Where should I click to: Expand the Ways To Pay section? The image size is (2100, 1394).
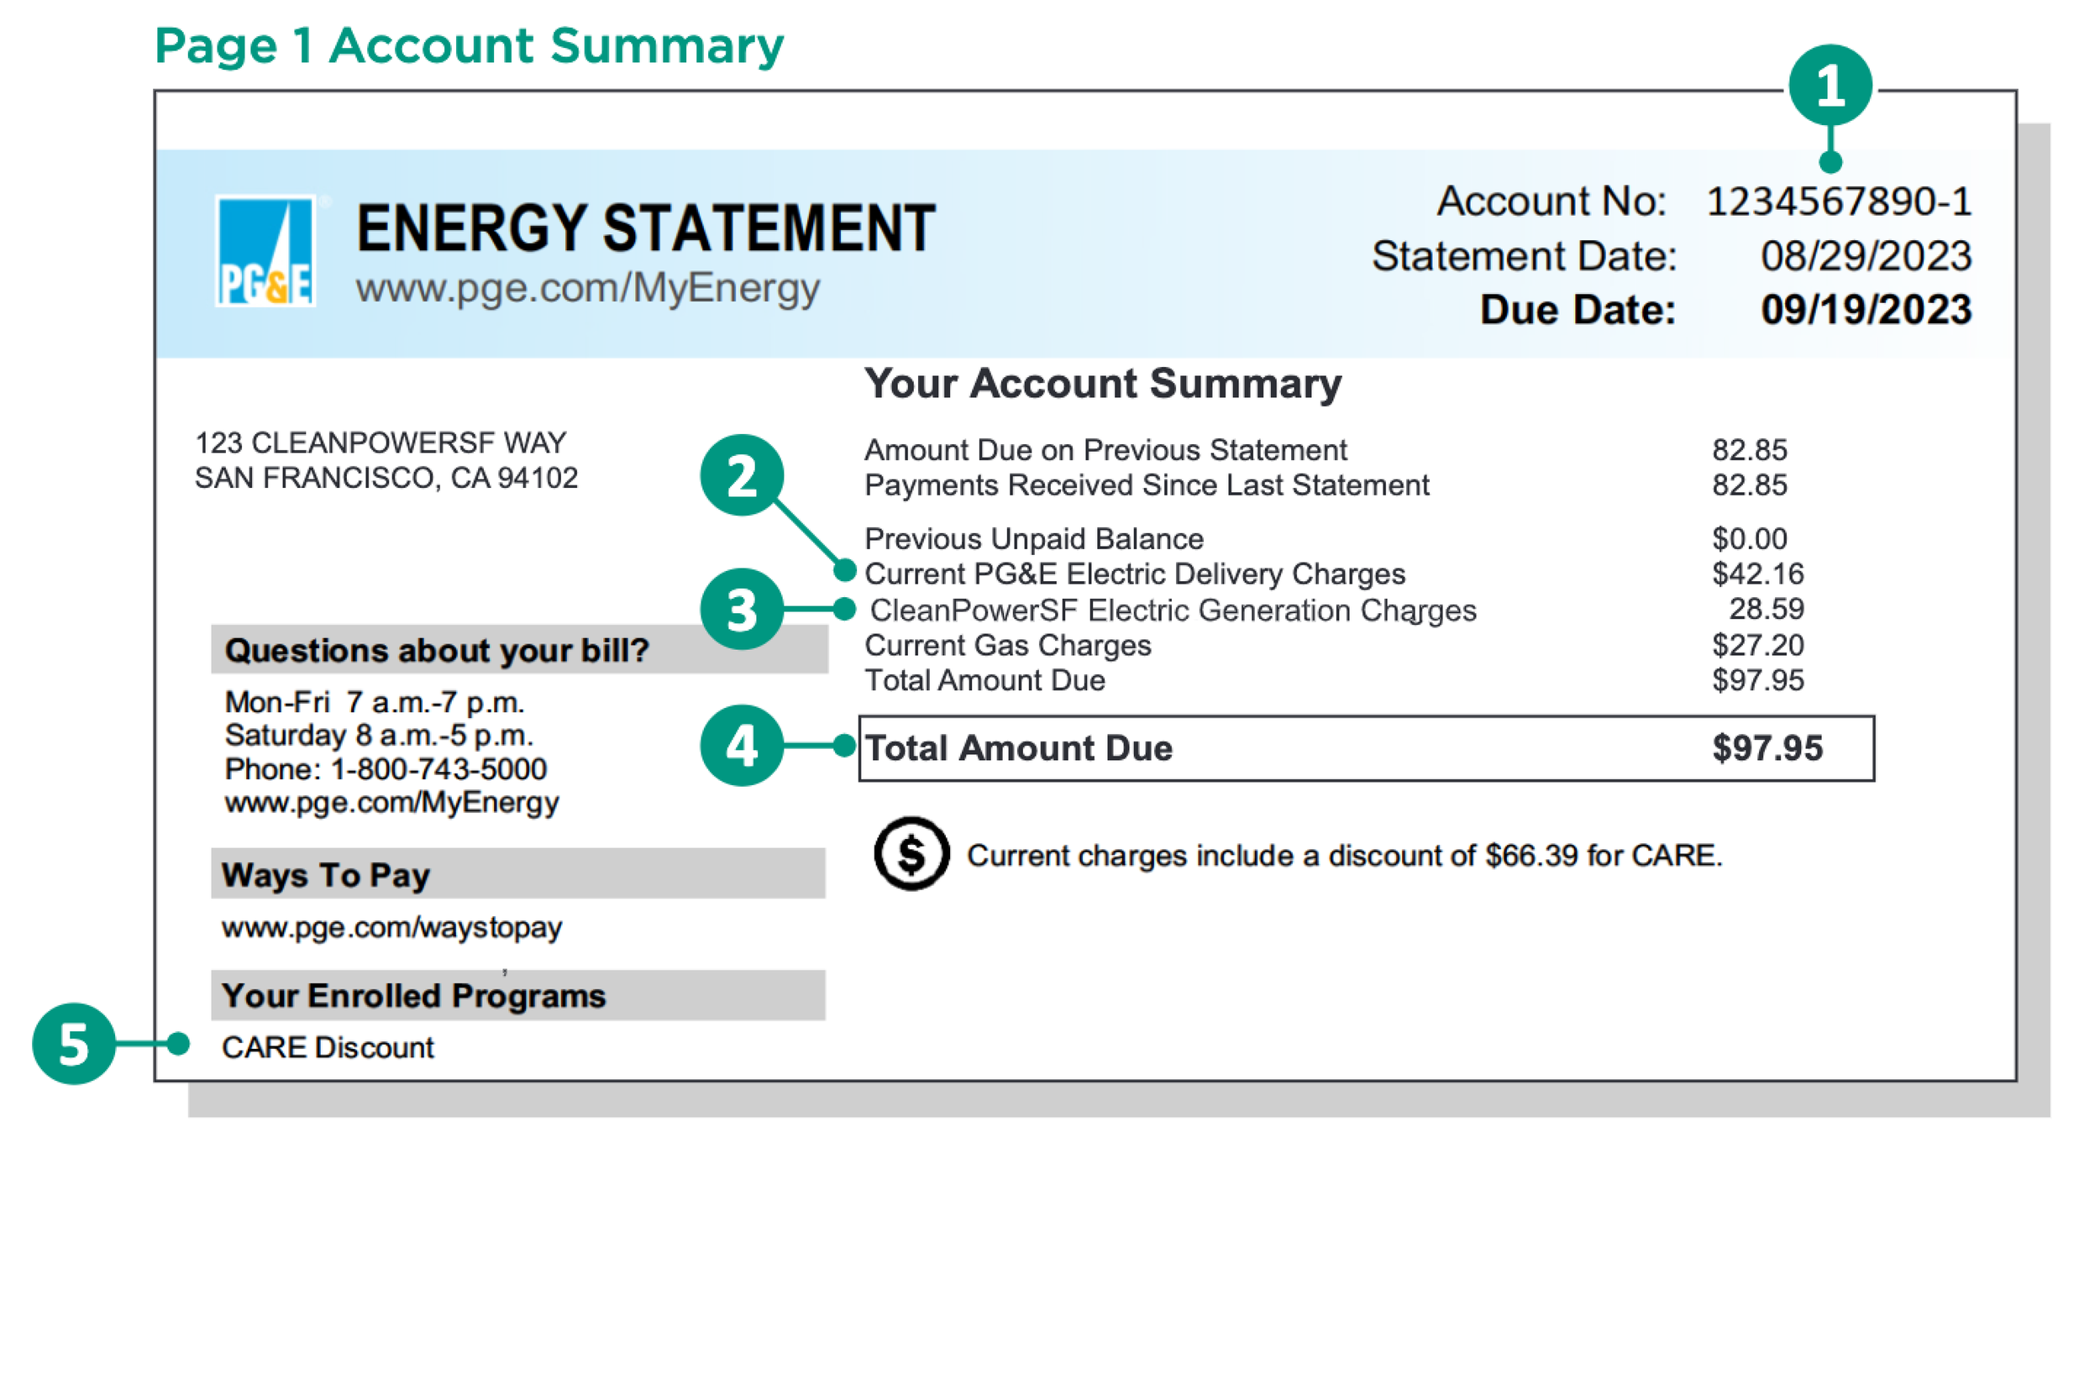coord(324,875)
